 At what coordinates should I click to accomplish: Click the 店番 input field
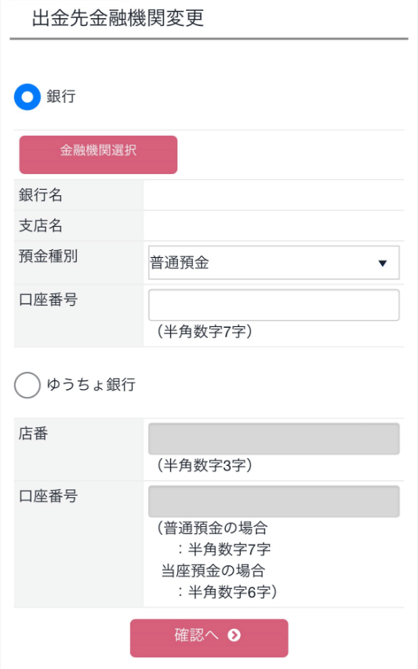pyautogui.click(x=274, y=438)
